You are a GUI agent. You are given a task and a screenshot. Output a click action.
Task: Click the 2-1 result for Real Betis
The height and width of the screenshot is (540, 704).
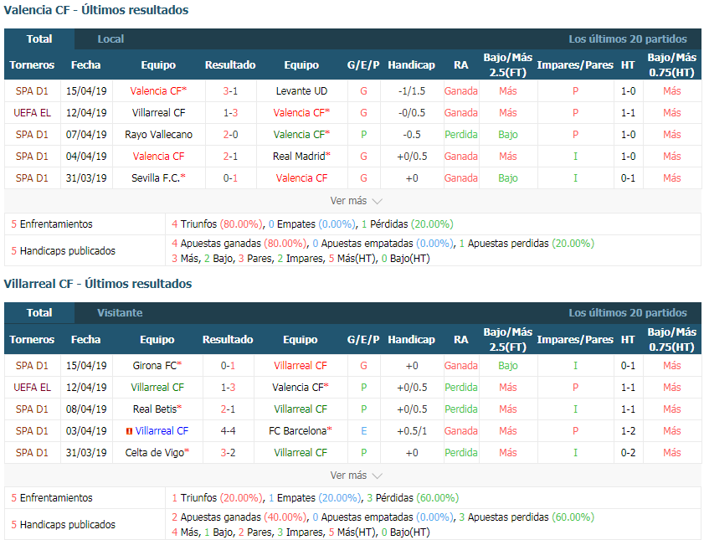pyautogui.click(x=228, y=409)
